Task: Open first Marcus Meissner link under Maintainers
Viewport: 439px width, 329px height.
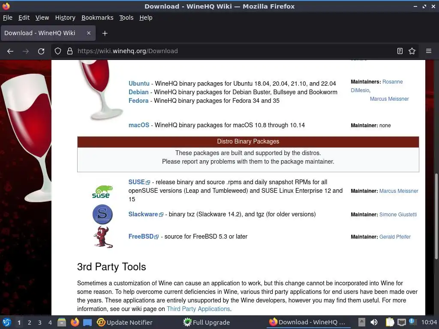Action: pyautogui.click(x=389, y=99)
